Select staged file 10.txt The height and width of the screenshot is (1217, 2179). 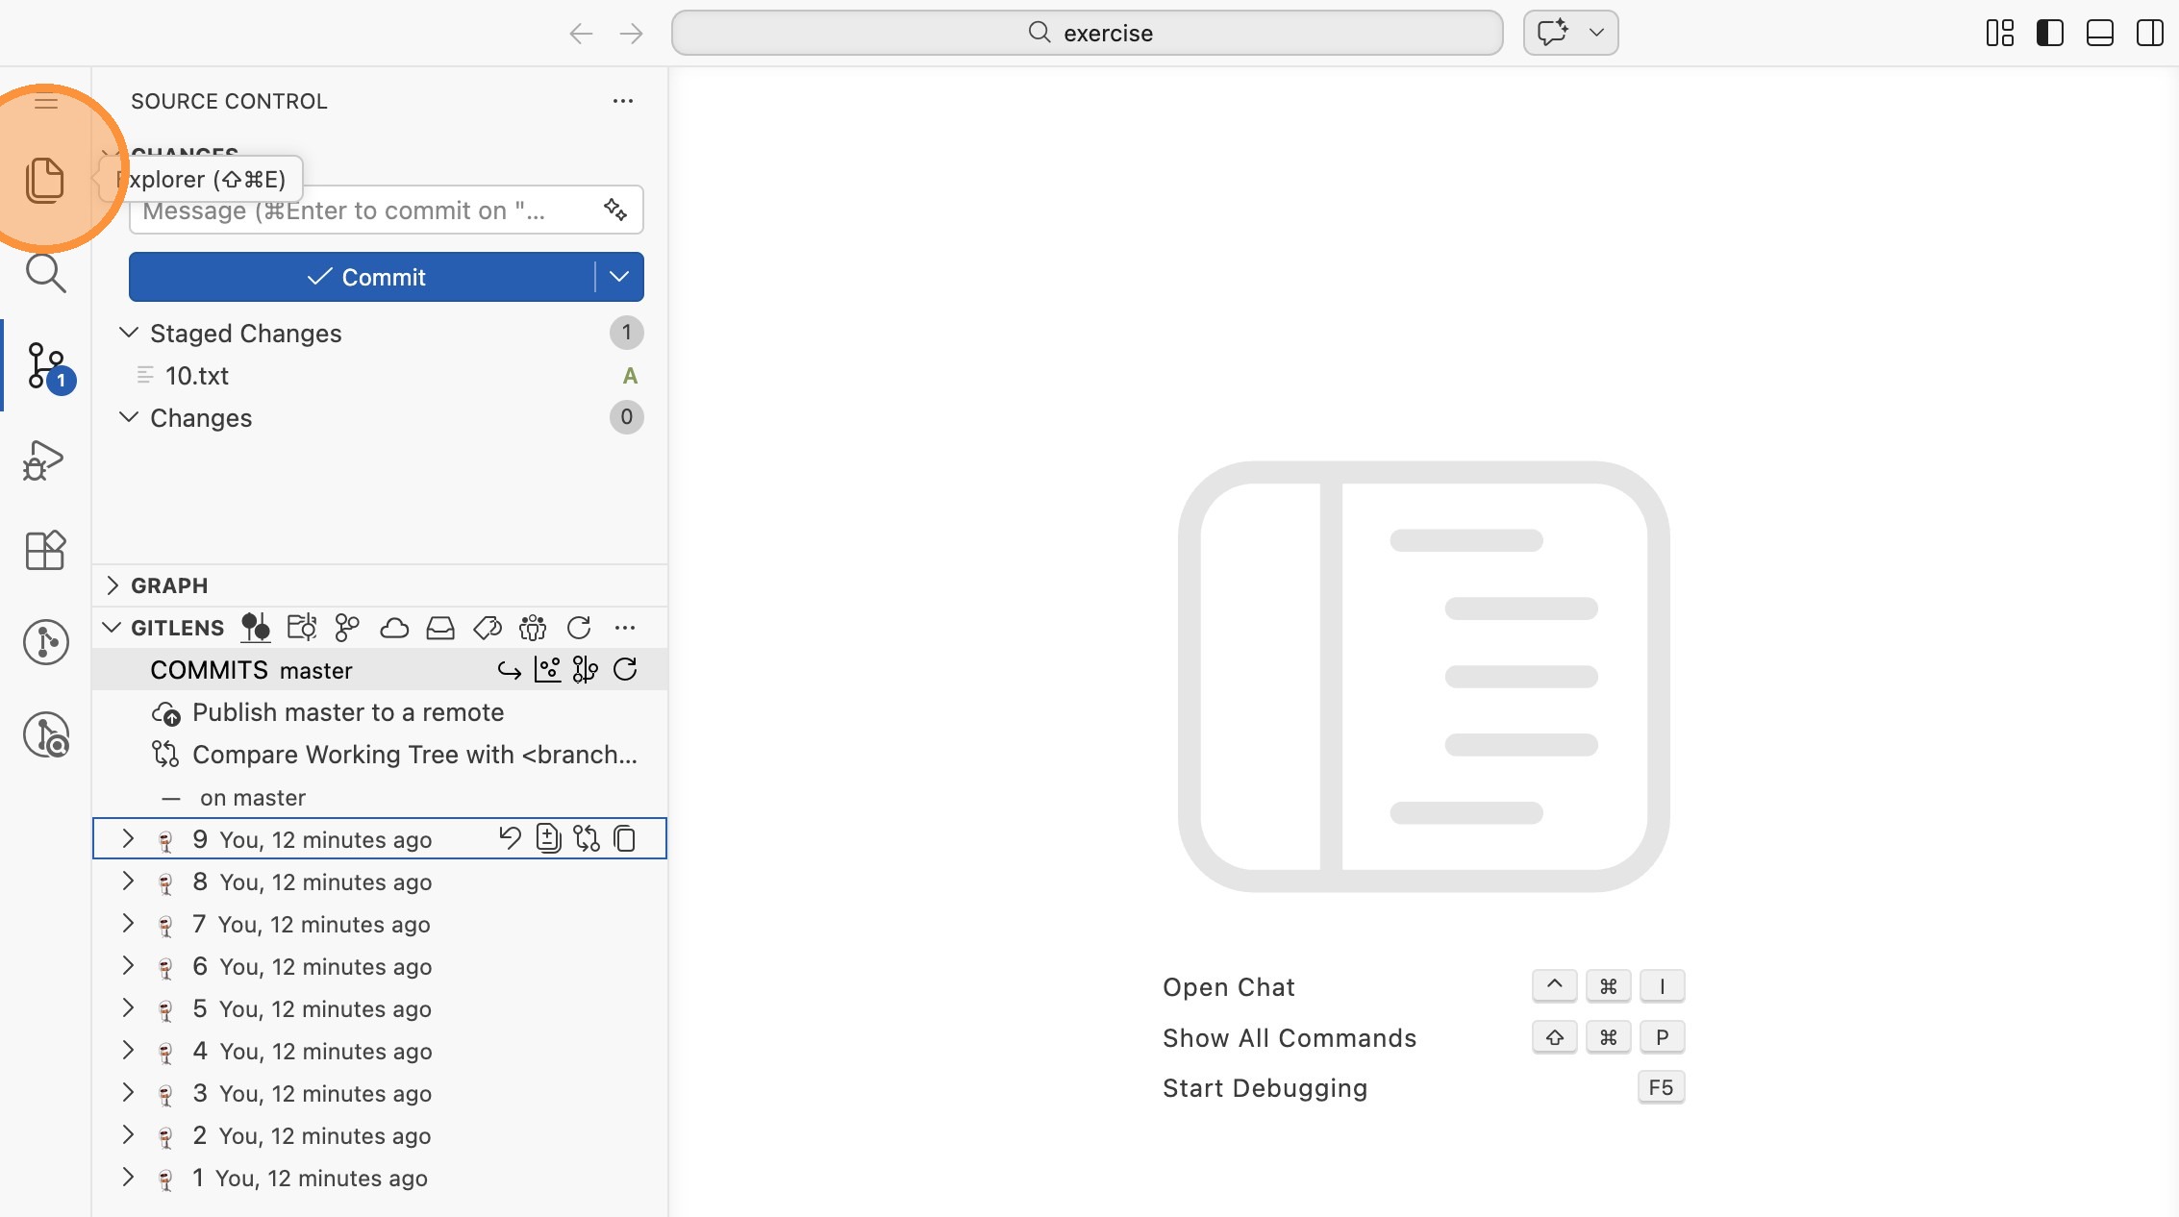(x=196, y=376)
